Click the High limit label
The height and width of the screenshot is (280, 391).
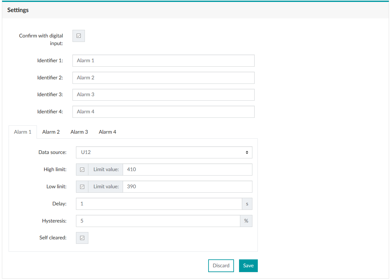(55, 170)
